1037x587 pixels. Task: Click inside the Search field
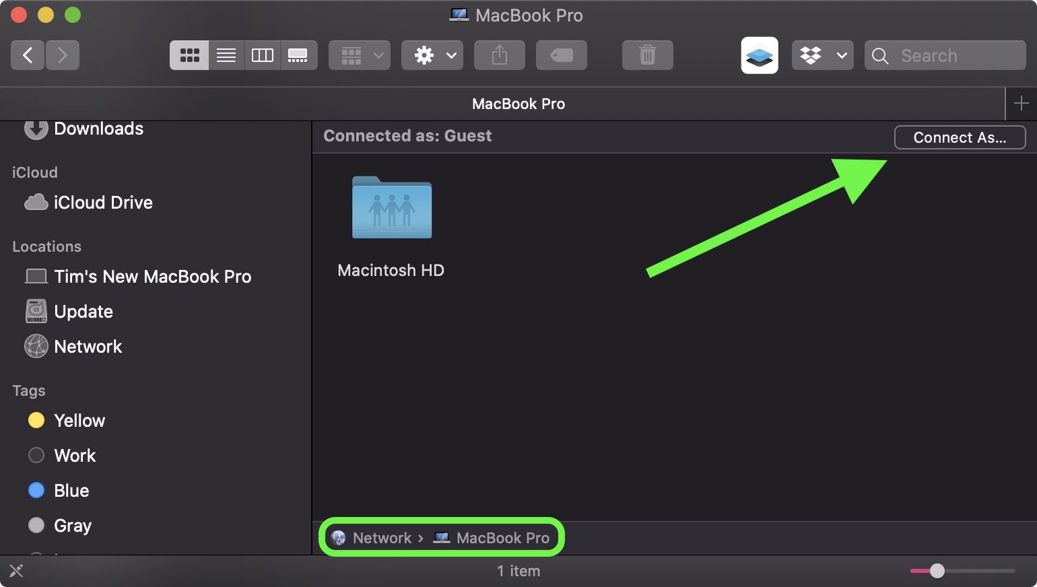coord(943,55)
